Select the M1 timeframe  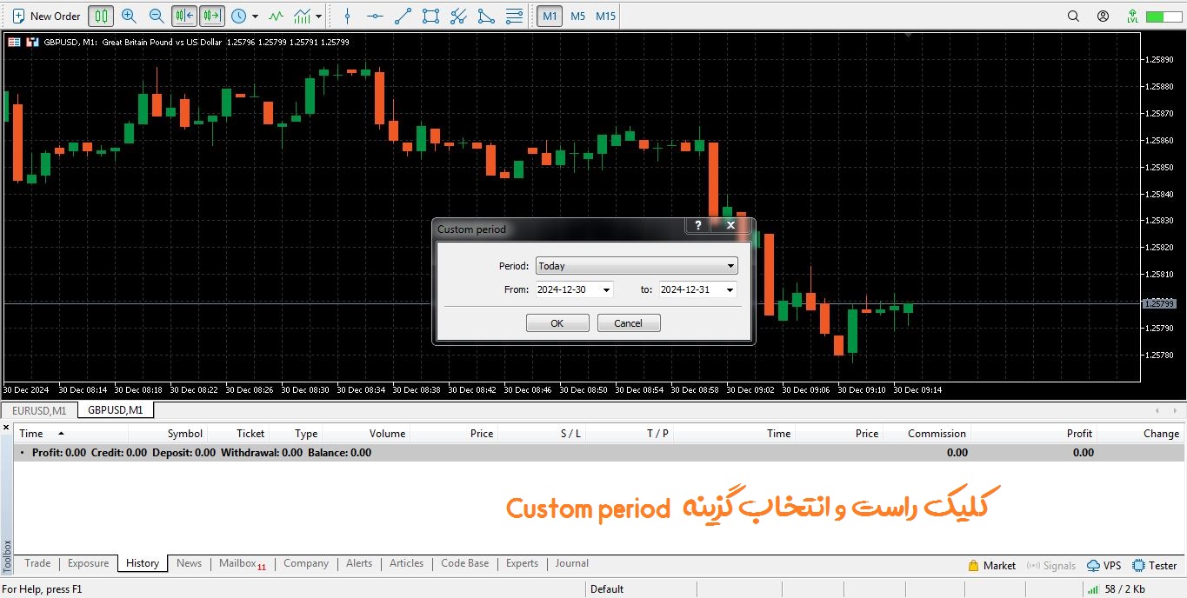pos(550,16)
